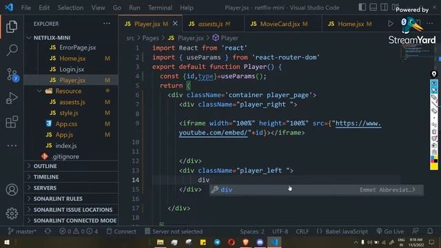This screenshot has height=248, width=441.
Task: Click Server not selected in status bar
Action: [x=174, y=231]
